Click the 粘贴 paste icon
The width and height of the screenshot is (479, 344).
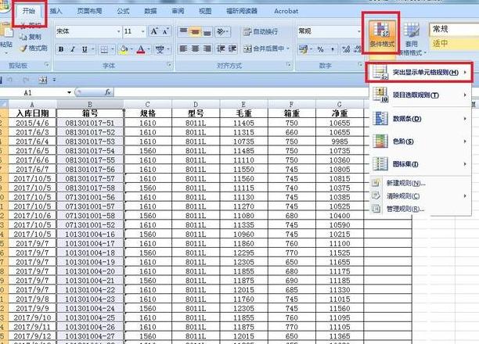tap(6, 32)
